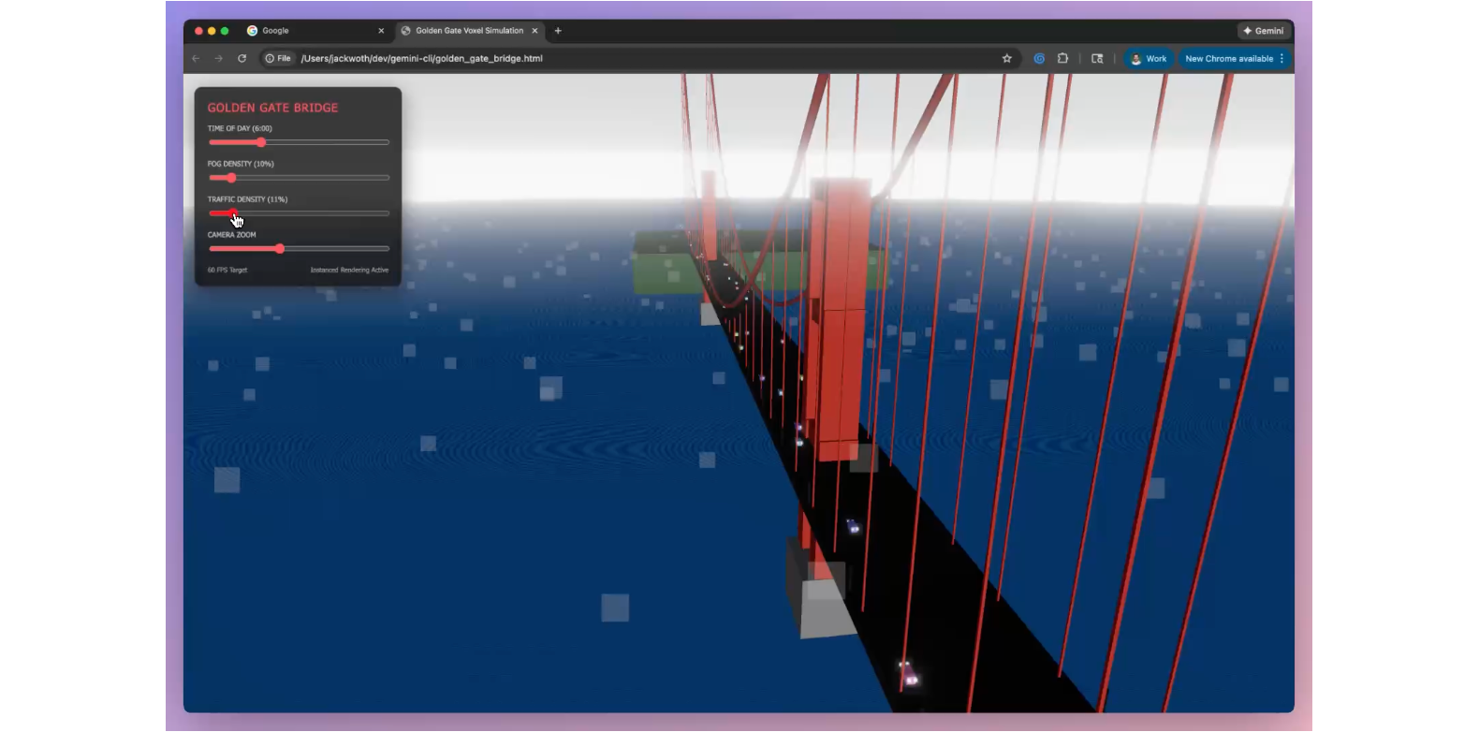This screenshot has width=1479, height=732.
Task: Close the Golden Gate Voxel Simulation tab
Action: pyautogui.click(x=535, y=31)
